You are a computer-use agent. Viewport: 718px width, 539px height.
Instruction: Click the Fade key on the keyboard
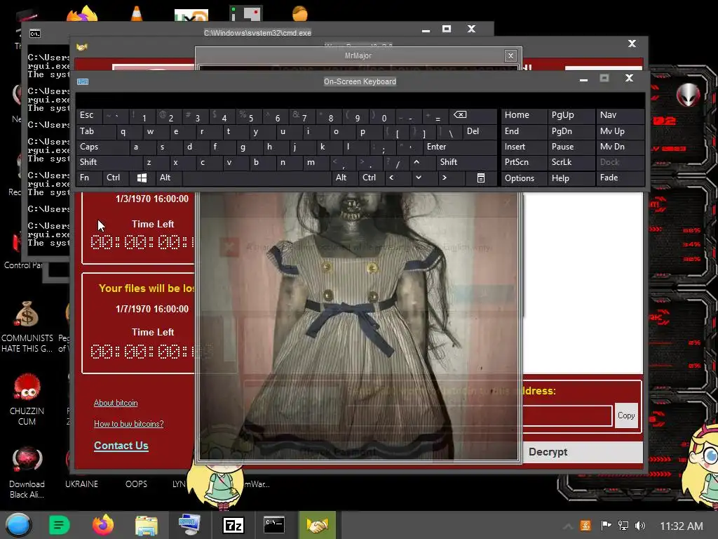point(620,178)
